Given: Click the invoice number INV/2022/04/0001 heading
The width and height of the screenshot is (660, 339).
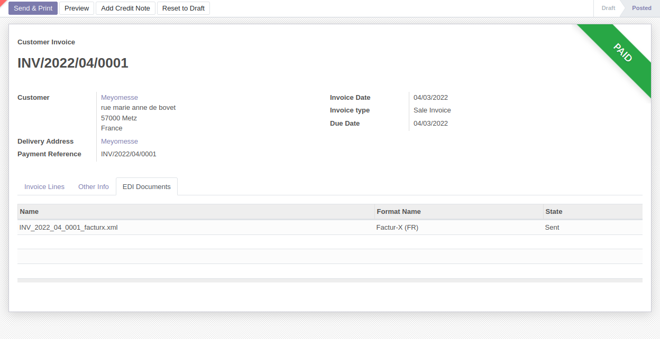Looking at the screenshot, I should click(73, 63).
